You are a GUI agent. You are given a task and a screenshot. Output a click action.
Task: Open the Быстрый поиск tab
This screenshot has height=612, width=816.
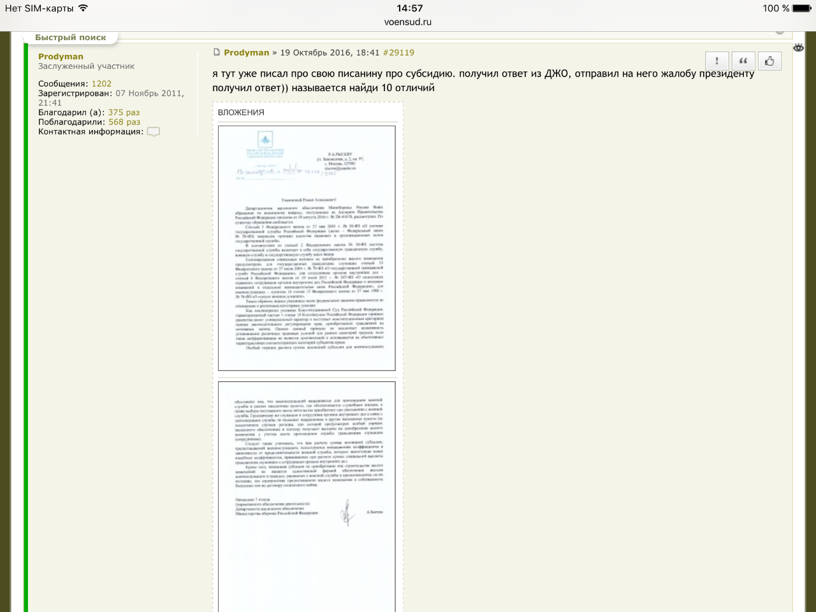point(71,38)
